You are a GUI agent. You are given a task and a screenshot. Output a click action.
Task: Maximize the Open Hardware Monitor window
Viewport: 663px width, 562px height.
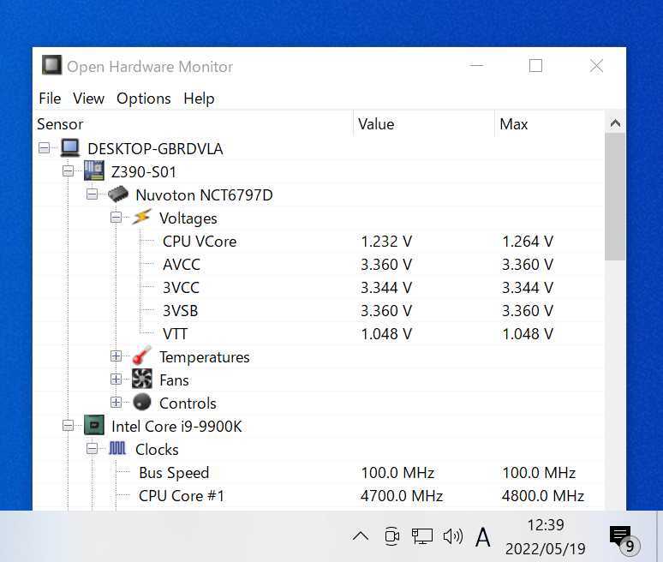tap(535, 66)
